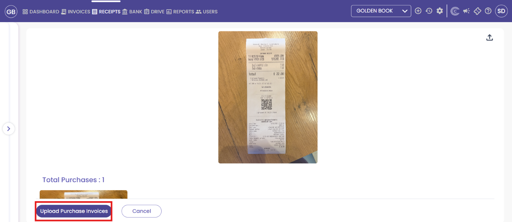512x222 pixels.
Task: Click the upload arrow icon
Action: (490, 37)
